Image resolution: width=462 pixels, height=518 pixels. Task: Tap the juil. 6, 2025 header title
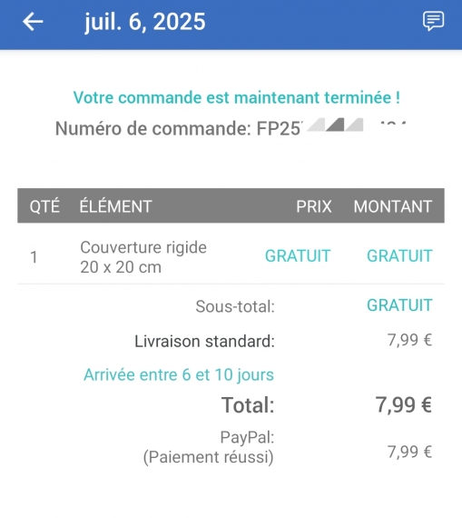tap(145, 22)
